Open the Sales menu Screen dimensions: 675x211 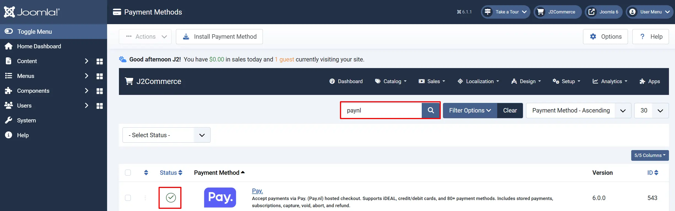(x=432, y=81)
